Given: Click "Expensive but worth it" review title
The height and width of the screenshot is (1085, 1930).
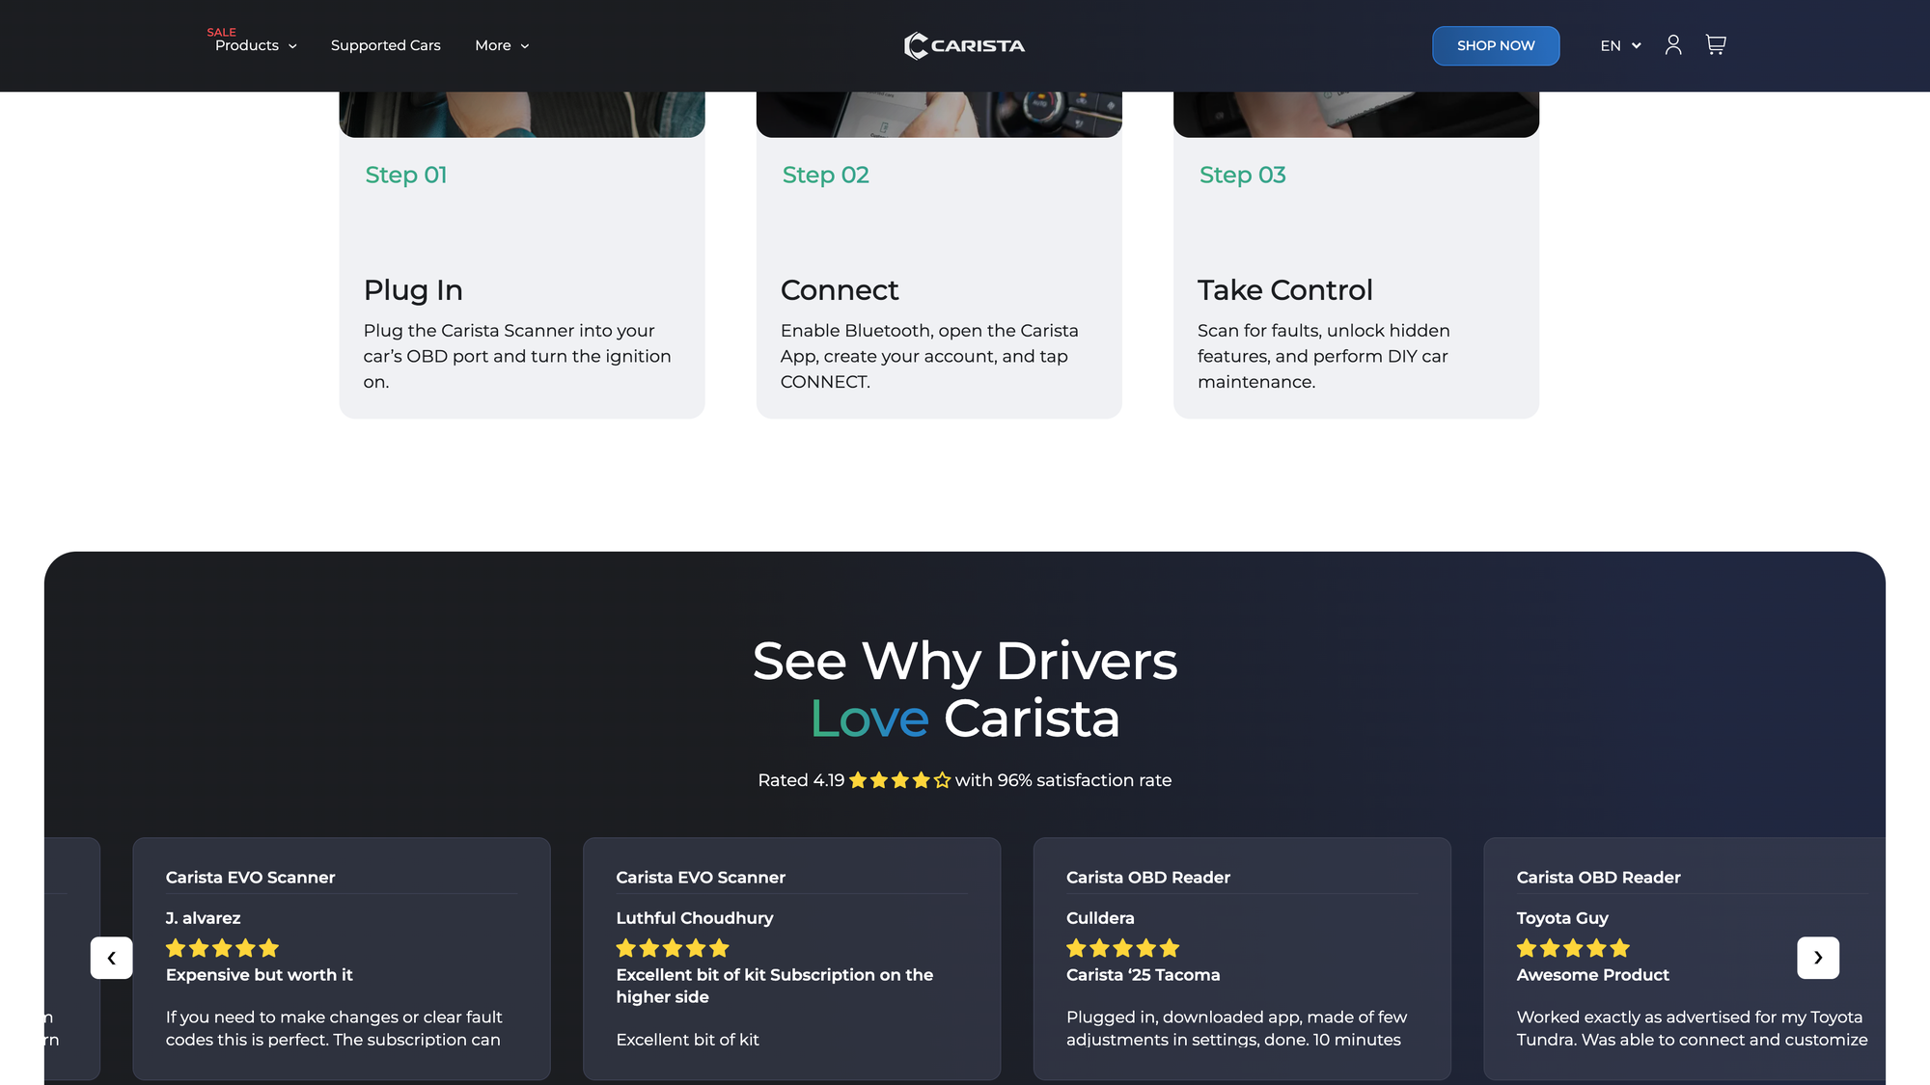Looking at the screenshot, I should [x=260, y=975].
